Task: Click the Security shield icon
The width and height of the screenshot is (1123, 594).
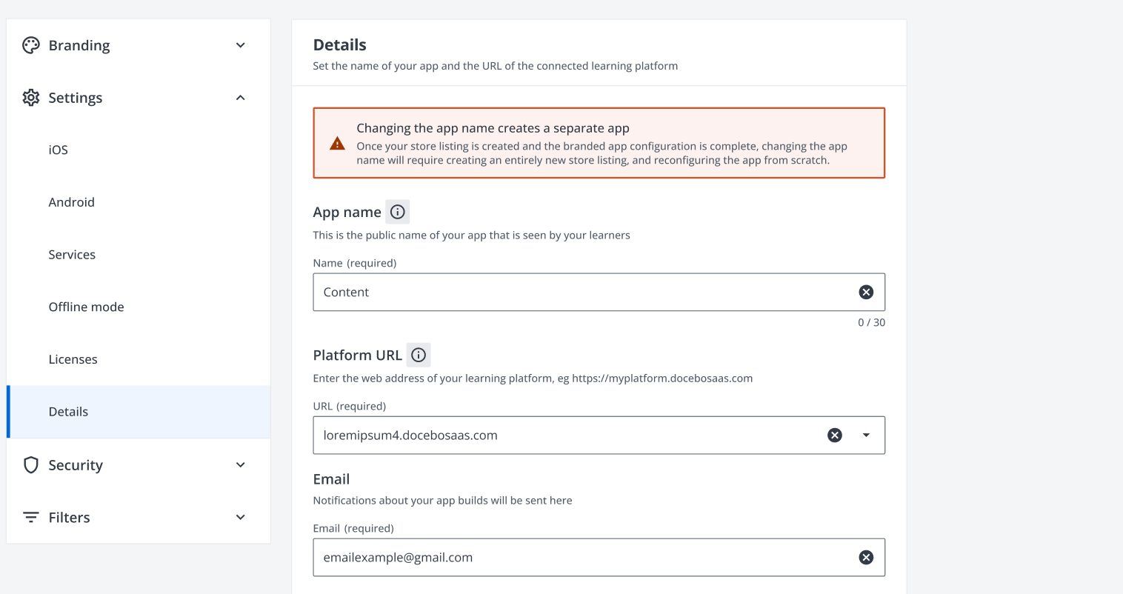Action: pyautogui.click(x=31, y=465)
